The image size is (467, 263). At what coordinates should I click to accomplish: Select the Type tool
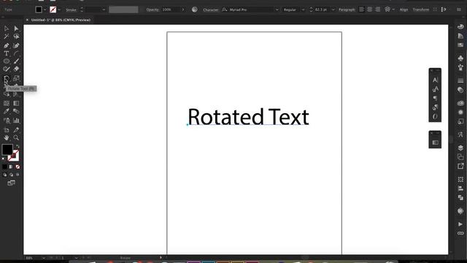(7, 53)
